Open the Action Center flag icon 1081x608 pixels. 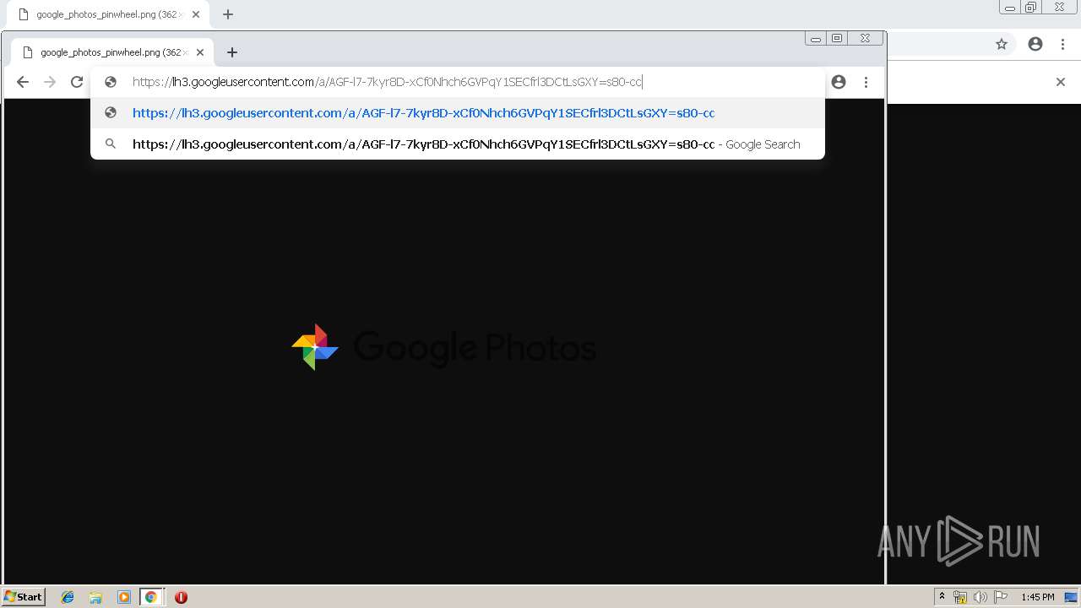[x=1001, y=597]
